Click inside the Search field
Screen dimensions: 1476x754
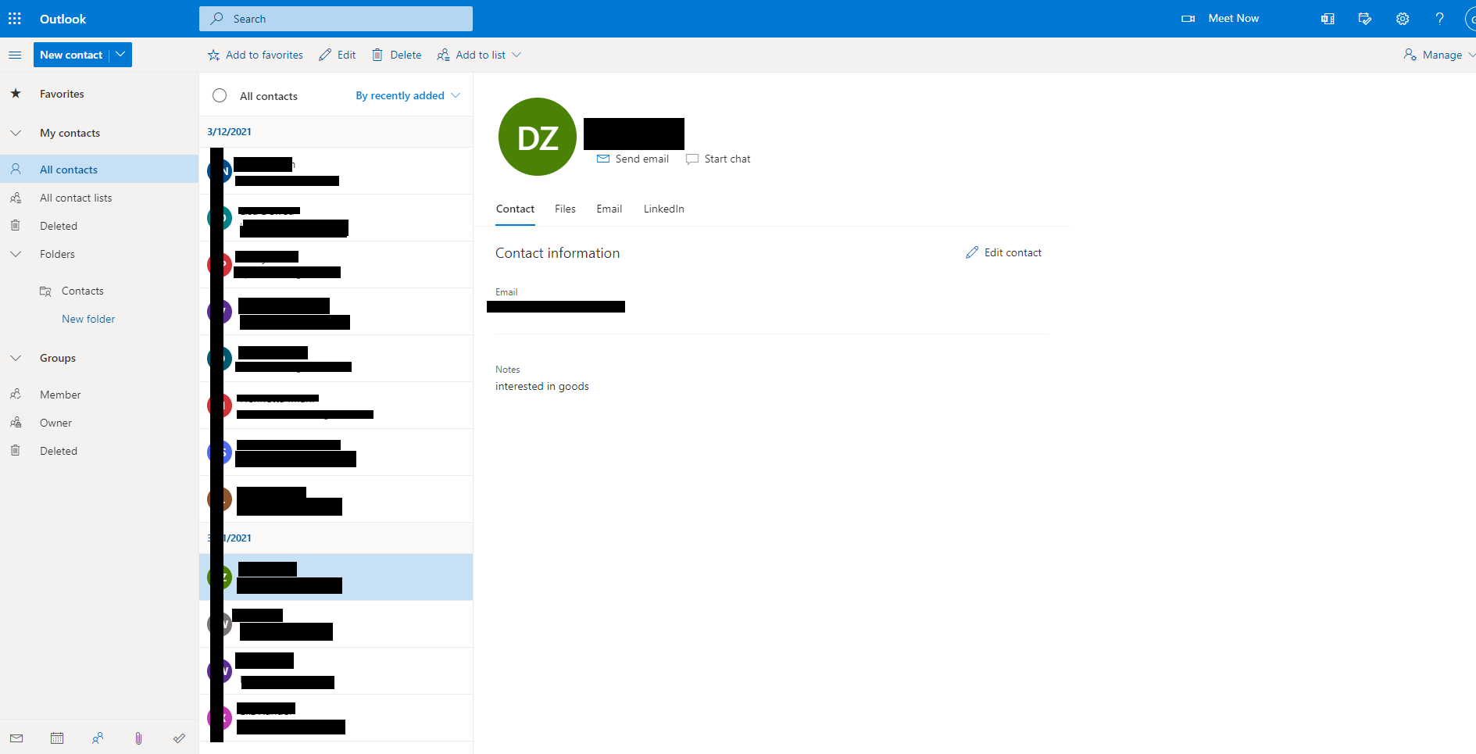point(336,19)
